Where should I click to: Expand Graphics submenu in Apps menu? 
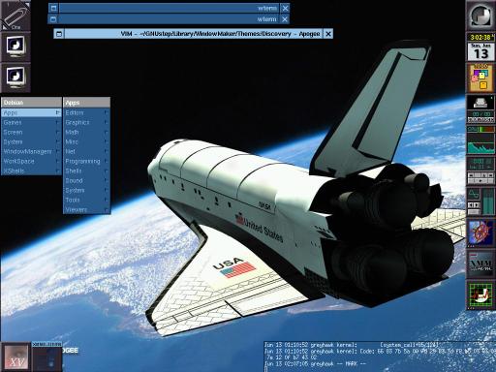[x=86, y=122]
